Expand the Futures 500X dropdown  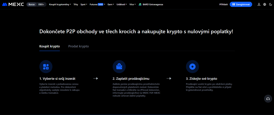[x=97, y=4]
